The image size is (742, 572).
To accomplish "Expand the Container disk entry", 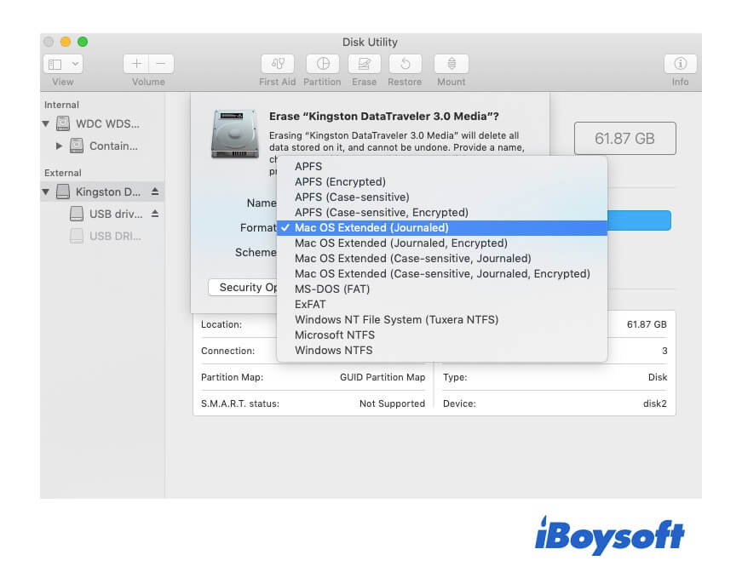I will tap(59, 146).
